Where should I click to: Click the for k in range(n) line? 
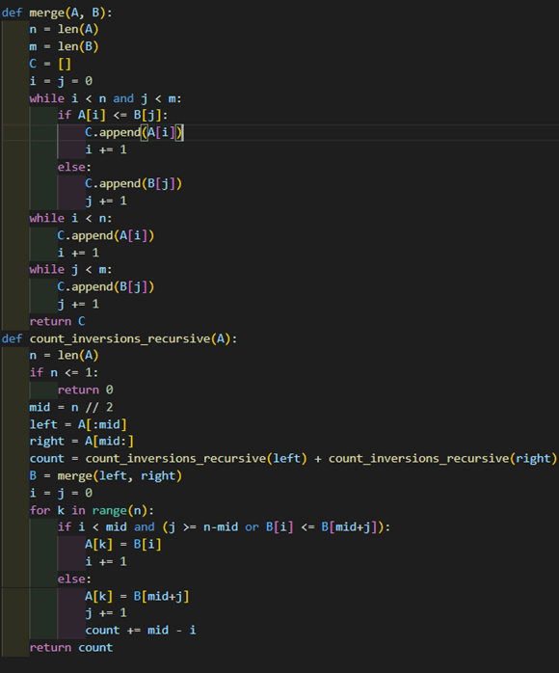pos(92,510)
